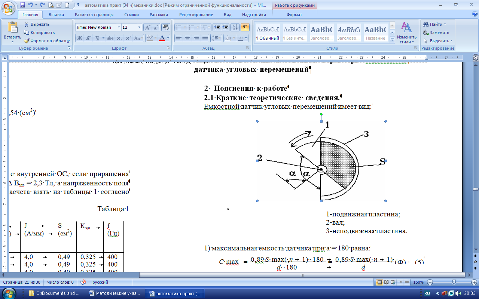
Task: Redo the last action
Action: 42,5
